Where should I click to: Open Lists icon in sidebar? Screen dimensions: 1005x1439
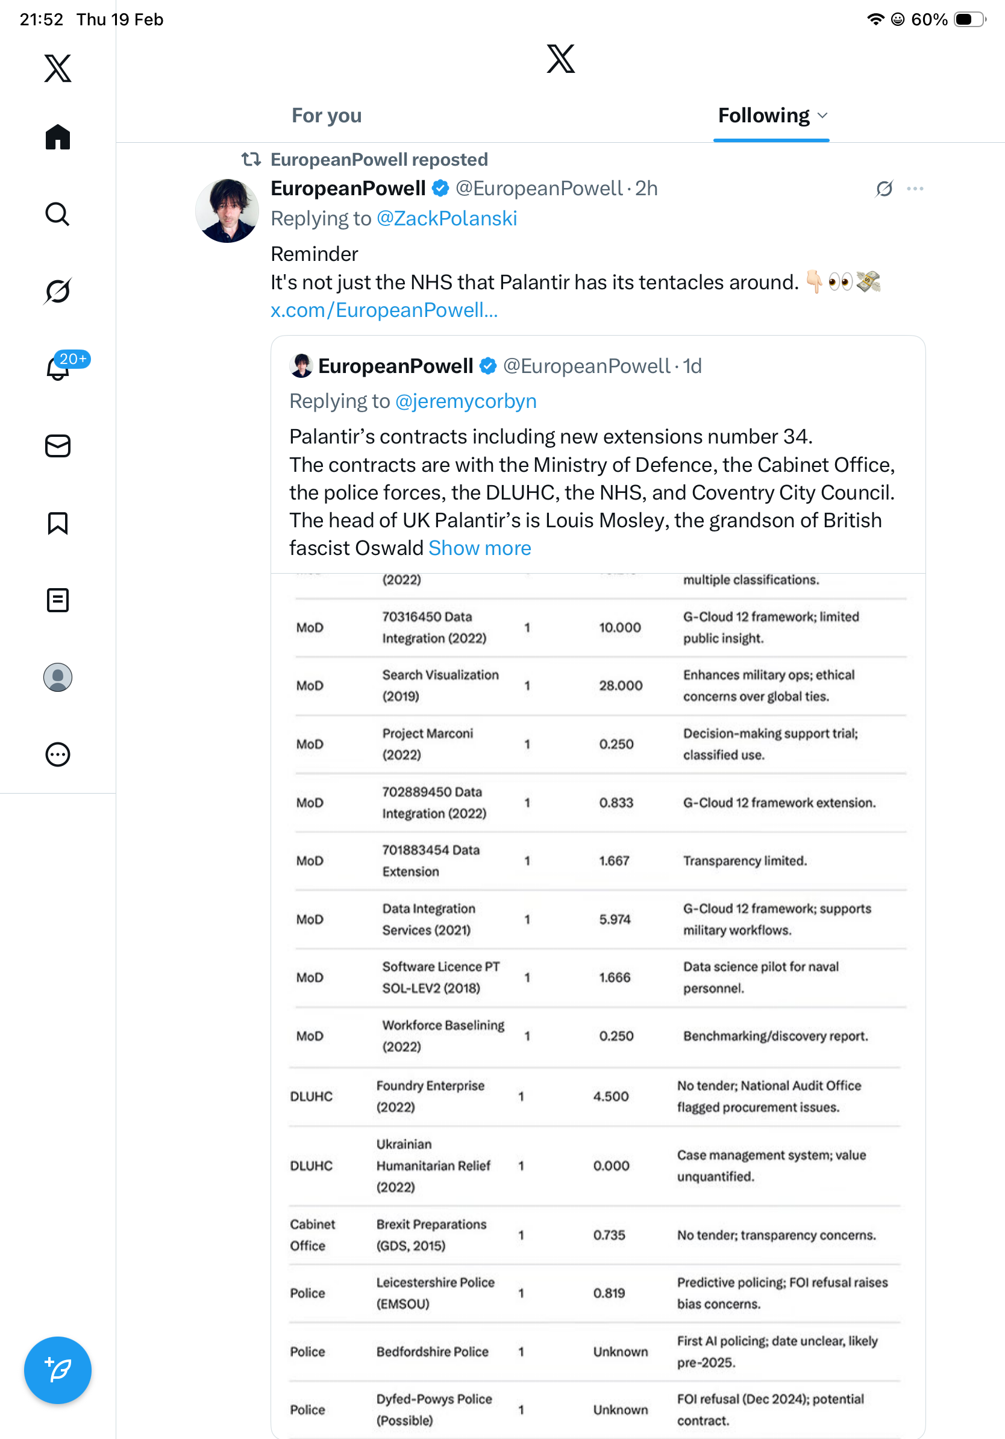click(58, 600)
